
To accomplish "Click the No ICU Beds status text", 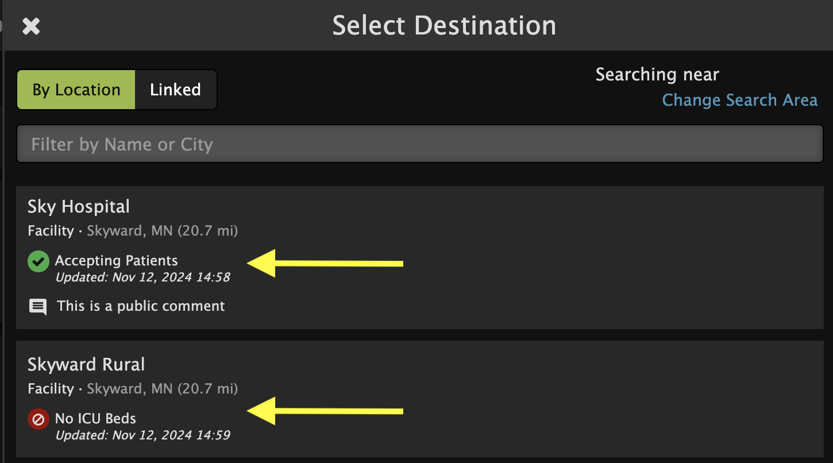I will pos(95,418).
